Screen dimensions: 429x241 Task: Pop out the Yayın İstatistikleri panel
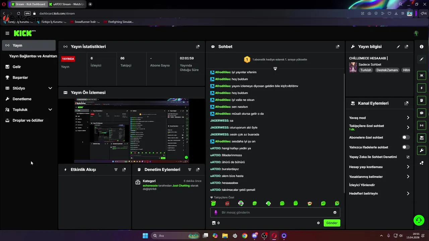pyautogui.click(x=198, y=47)
